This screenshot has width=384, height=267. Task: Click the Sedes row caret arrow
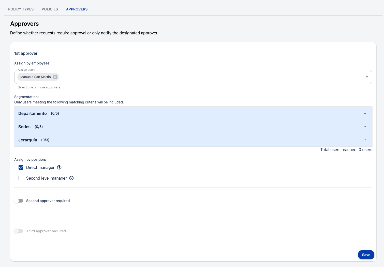point(365,127)
